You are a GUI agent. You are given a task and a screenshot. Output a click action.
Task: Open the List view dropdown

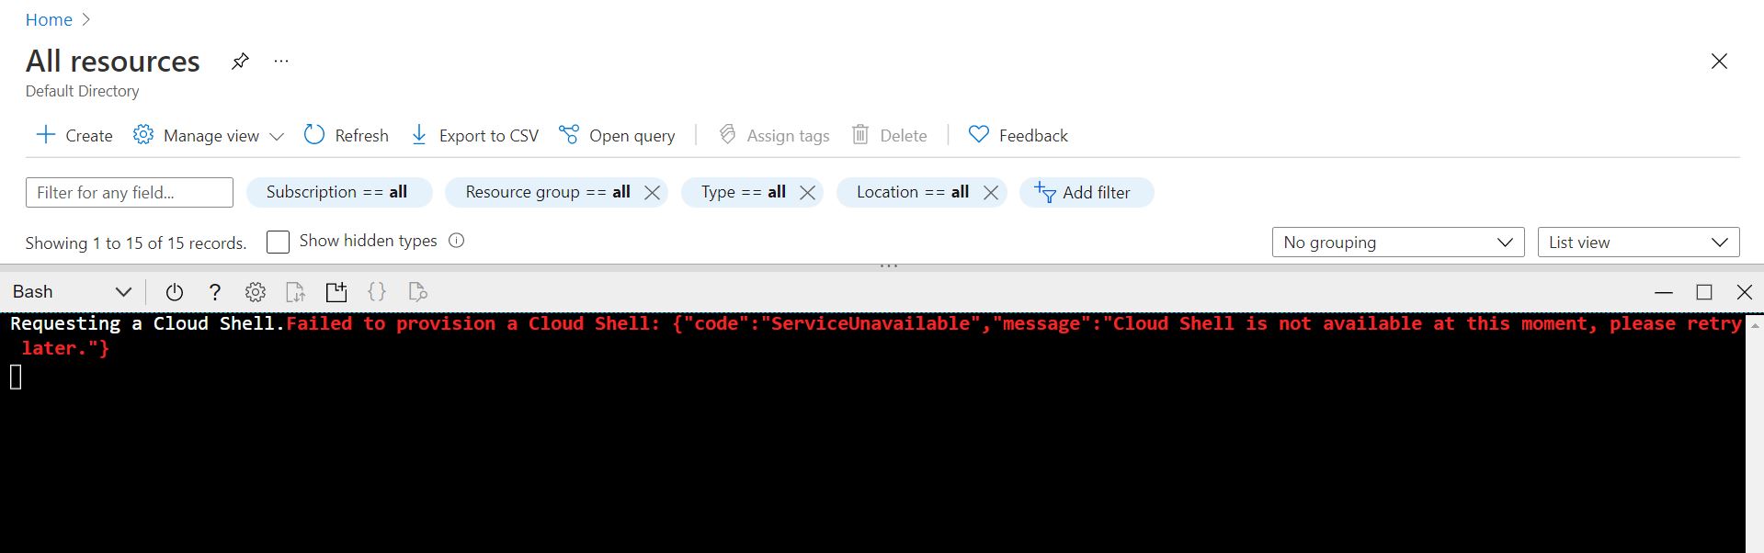point(1638,243)
